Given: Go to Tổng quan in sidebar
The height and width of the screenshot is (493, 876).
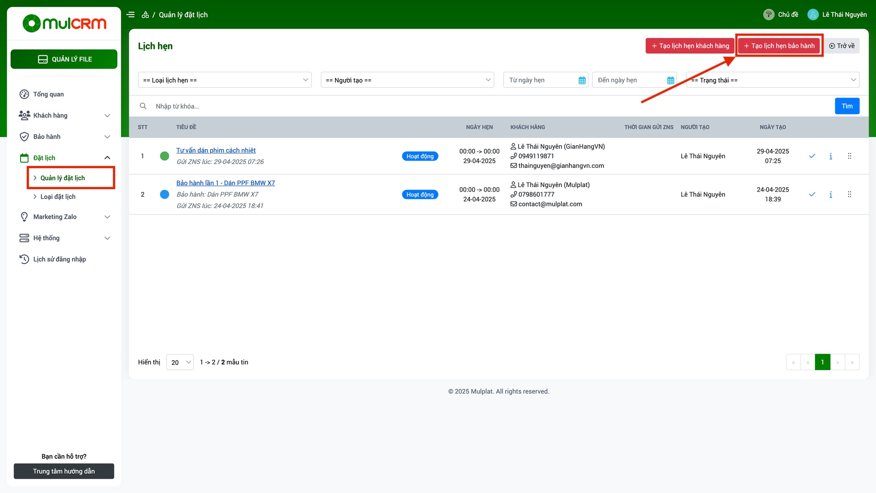Looking at the screenshot, I should [x=48, y=94].
